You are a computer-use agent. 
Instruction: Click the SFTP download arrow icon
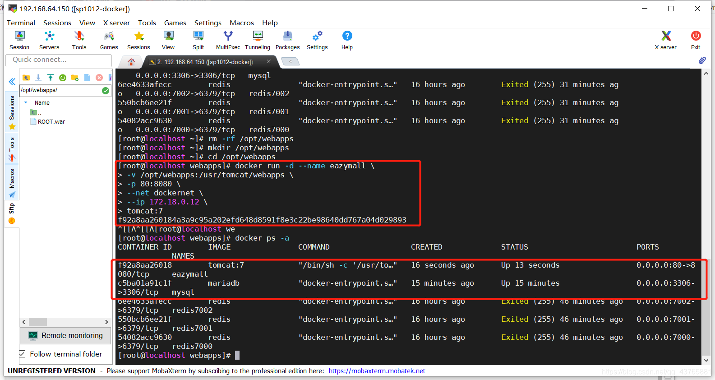(x=38, y=78)
